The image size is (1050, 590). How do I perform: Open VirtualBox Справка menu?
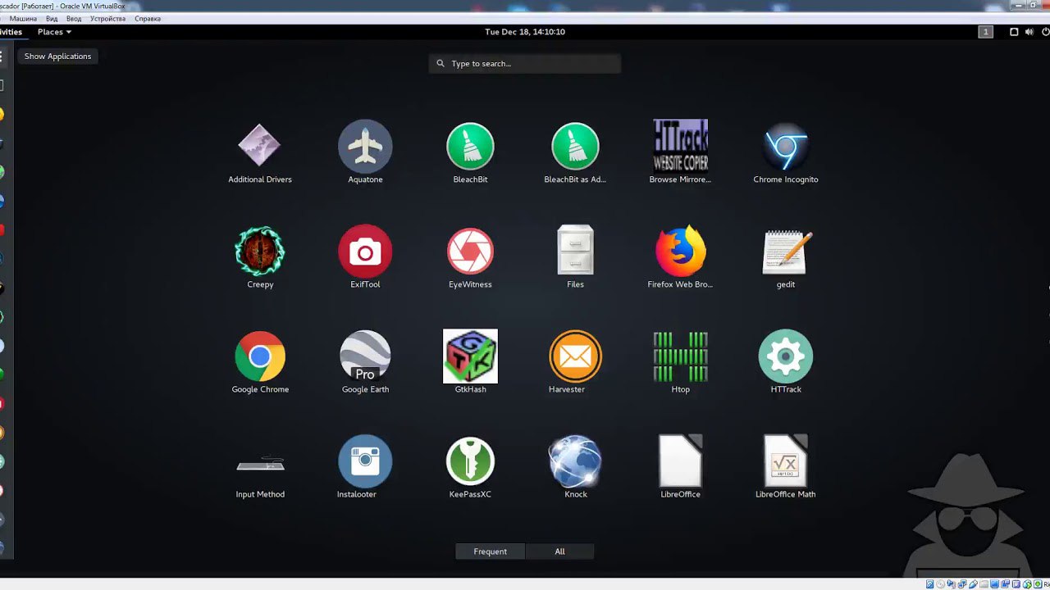coord(148,19)
